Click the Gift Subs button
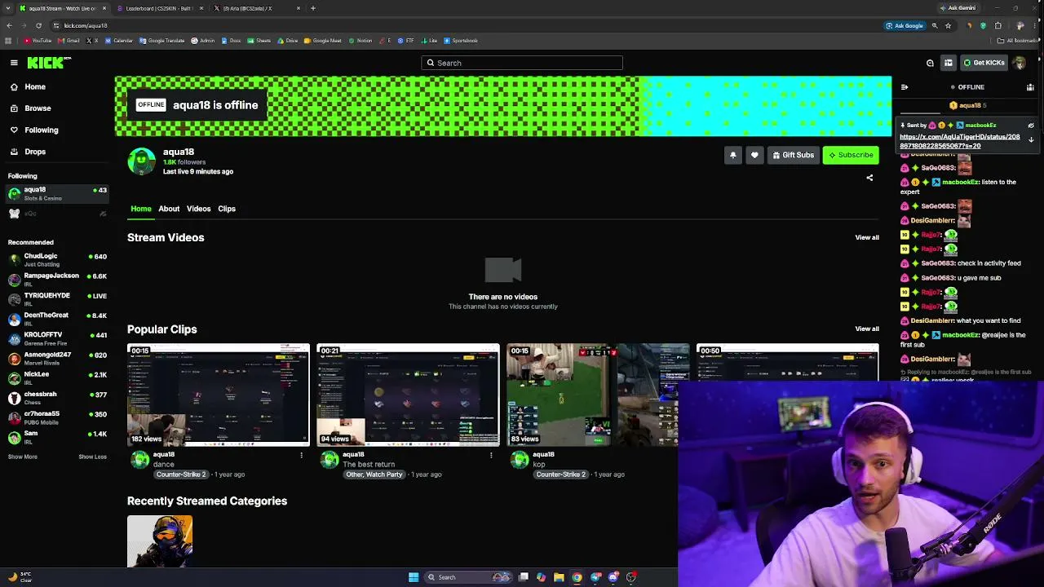 (793, 155)
